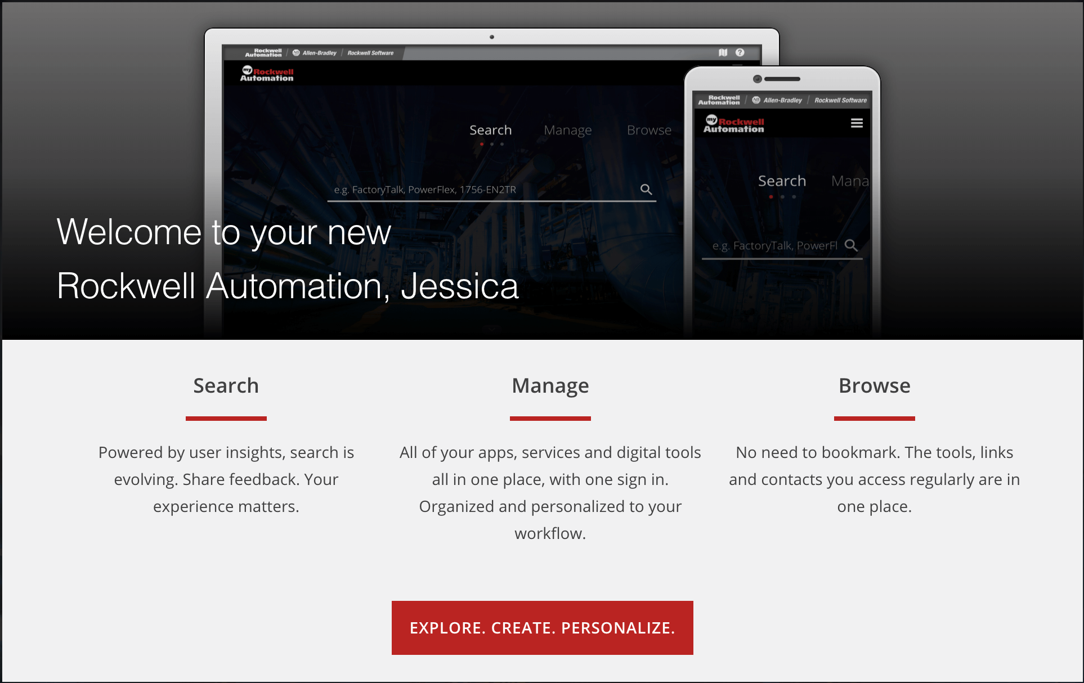Click text 'Powered by user insights, search is'

(x=226, y=452)
